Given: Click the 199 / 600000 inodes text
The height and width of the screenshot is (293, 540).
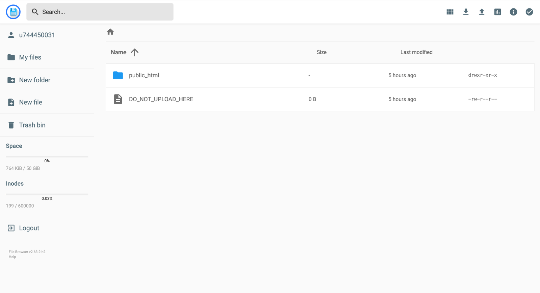Looking at the screenshot, I should coord(20,206).
